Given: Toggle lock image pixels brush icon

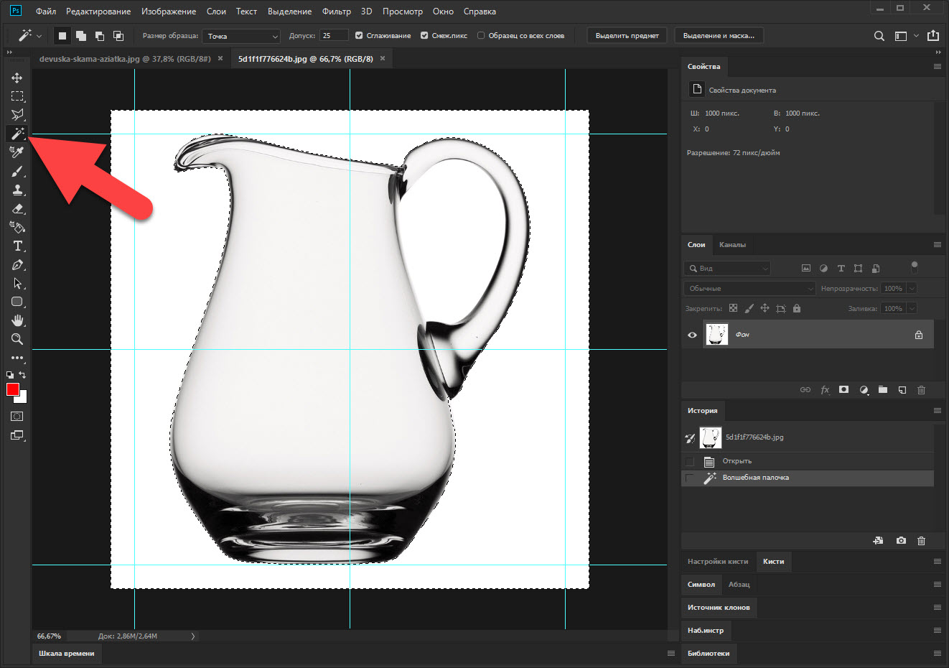Looking at the screenshot, I should coord(749,308).
